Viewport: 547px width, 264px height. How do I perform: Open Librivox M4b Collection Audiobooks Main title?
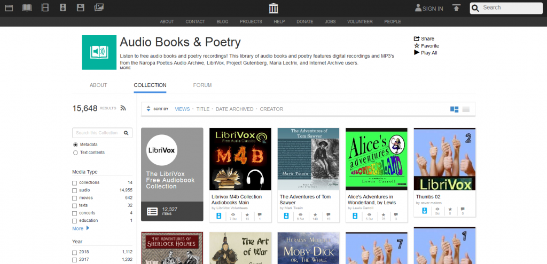pos(237,199)
